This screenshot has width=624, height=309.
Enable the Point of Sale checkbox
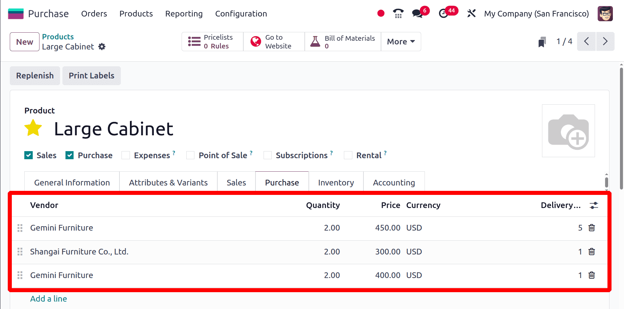(190, 155)
